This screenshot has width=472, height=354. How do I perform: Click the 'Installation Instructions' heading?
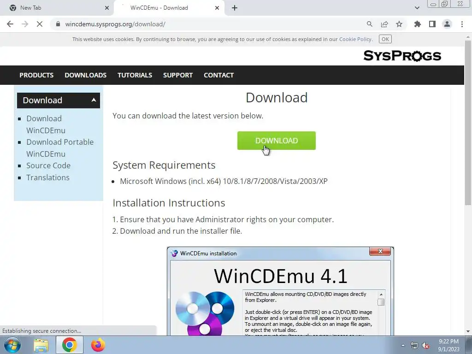coord(169,203)
